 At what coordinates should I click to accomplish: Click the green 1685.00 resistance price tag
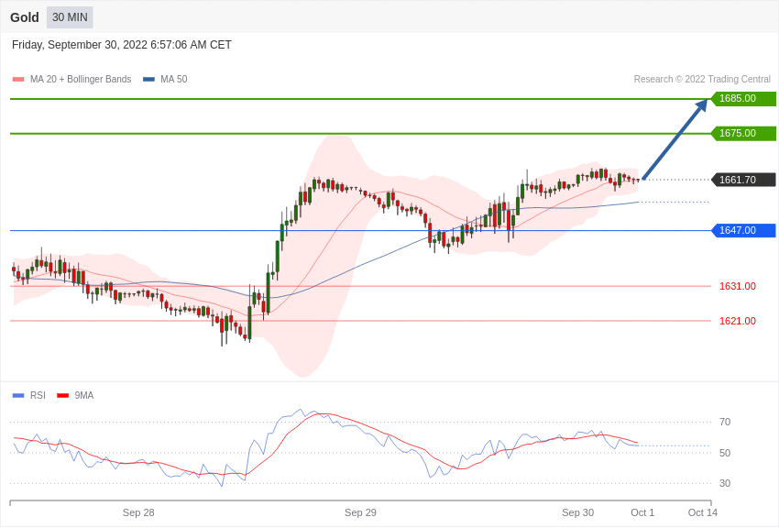coord(744,98)
